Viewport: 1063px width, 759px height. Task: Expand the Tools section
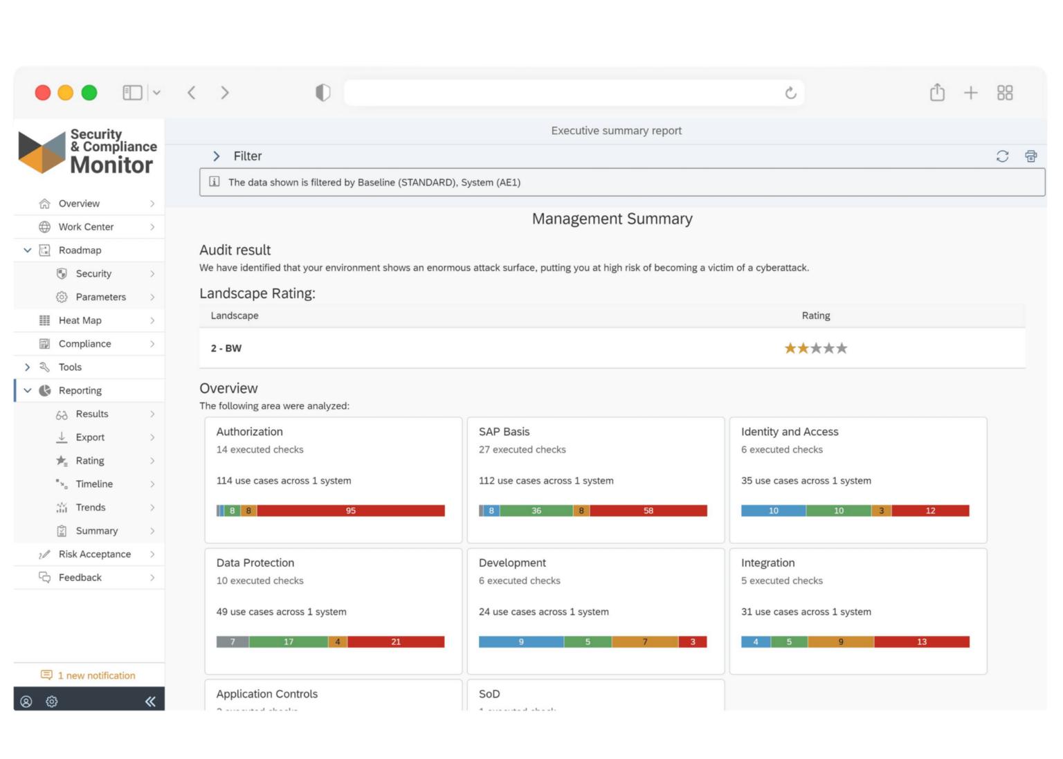[x=27, y=367]
